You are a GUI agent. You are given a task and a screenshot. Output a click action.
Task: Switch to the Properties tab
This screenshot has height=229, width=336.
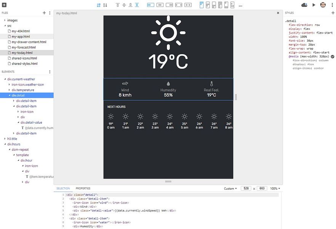click(x=83, y=188)
